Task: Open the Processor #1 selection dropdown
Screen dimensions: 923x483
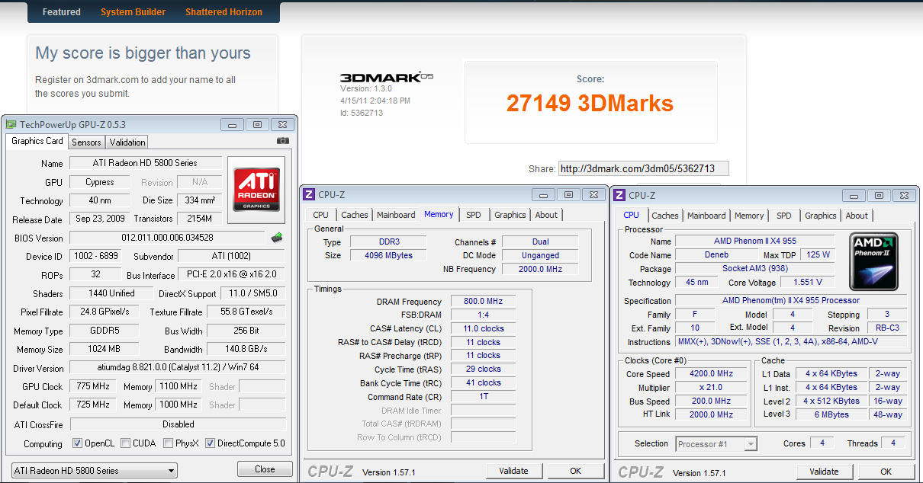Action: click(x=716, y=443)
